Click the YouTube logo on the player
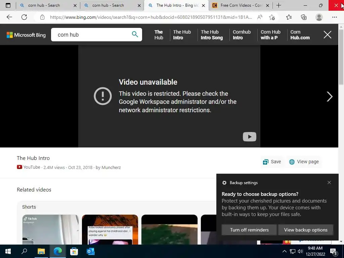The width and height of the screenshot is (344, 258). pyautogui.click(x=250, y=137)
